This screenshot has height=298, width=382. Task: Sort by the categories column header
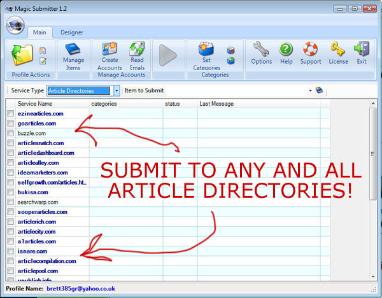[x=126, y=104]
